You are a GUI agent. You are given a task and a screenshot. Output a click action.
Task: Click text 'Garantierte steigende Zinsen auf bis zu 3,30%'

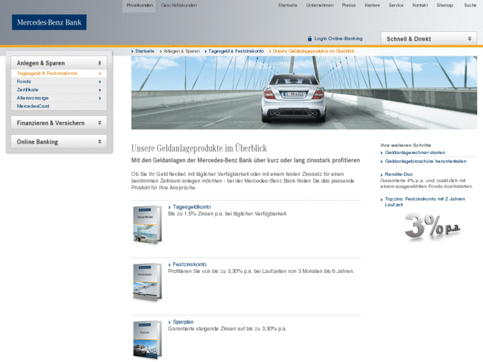(223, 329)
